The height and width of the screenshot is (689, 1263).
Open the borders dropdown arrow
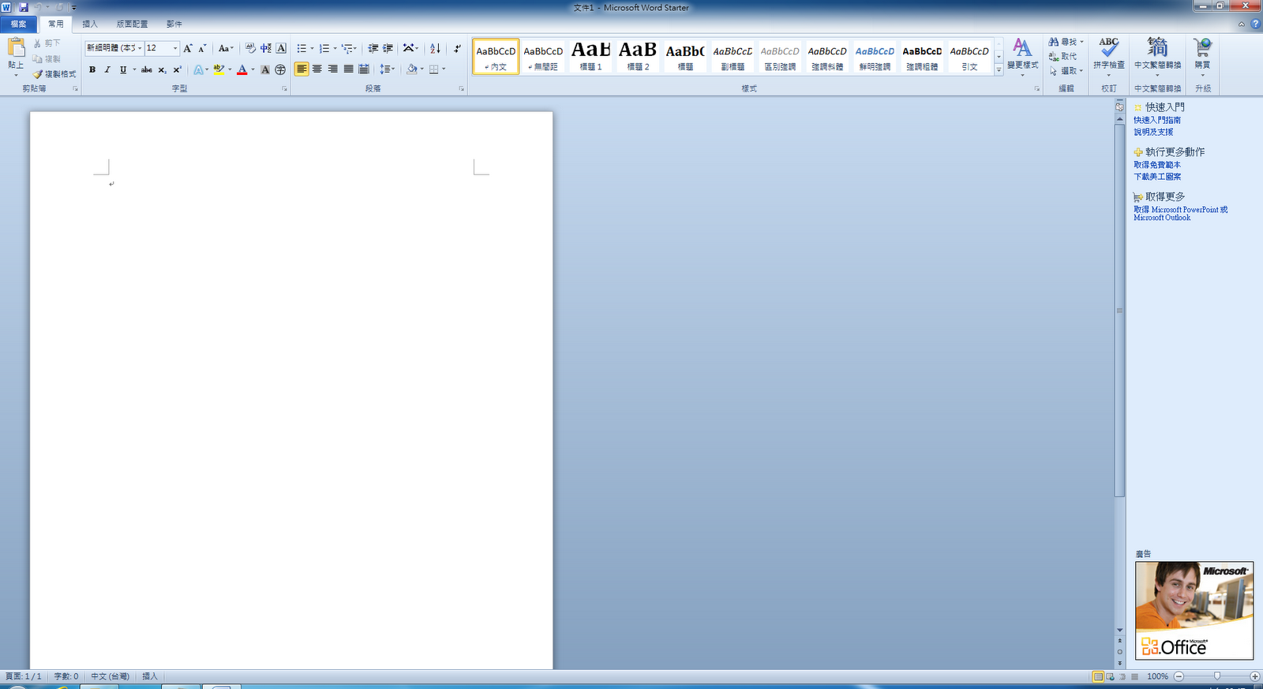[444, 69]
